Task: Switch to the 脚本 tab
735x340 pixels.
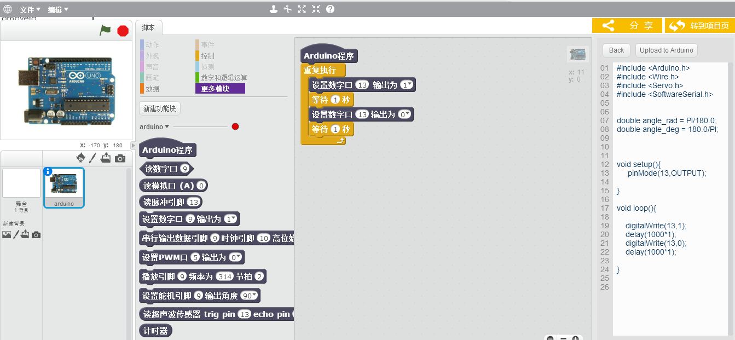Action: click(148, 27)
